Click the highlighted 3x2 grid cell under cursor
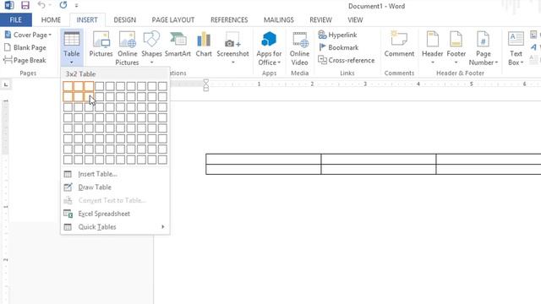The height and width of the screenshot is (304, 541). (89, 96)
